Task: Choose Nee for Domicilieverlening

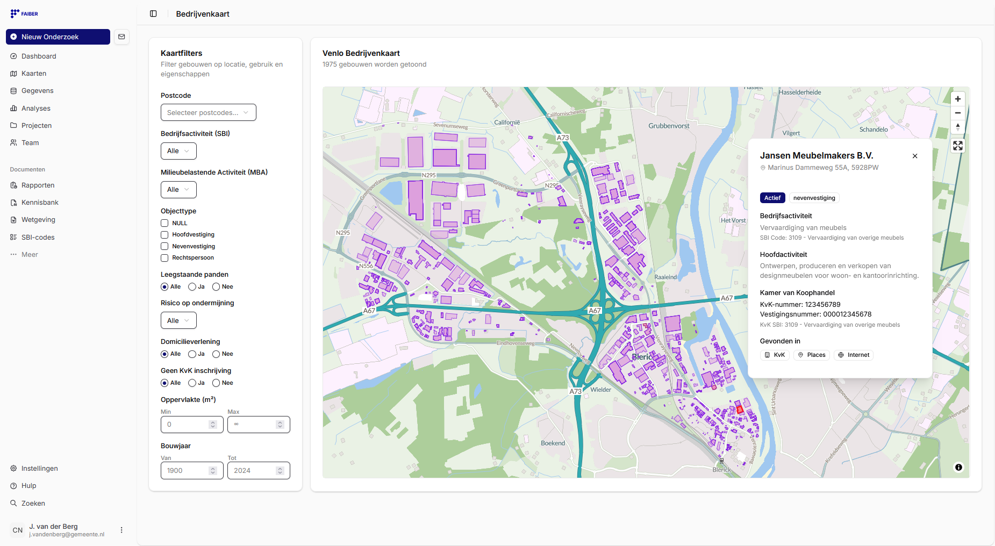Action: pyautogui.click(x=215, y=354)
